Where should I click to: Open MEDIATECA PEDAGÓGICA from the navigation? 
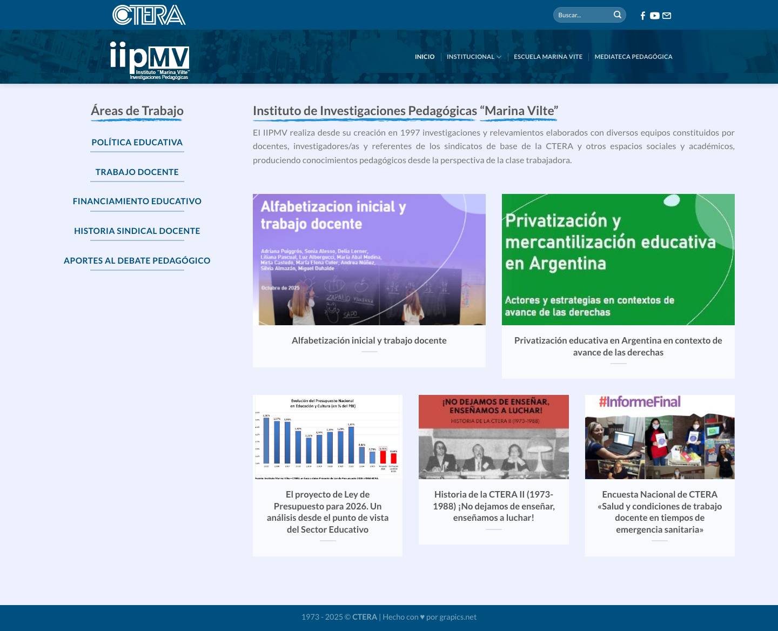[x=633, y=56]
